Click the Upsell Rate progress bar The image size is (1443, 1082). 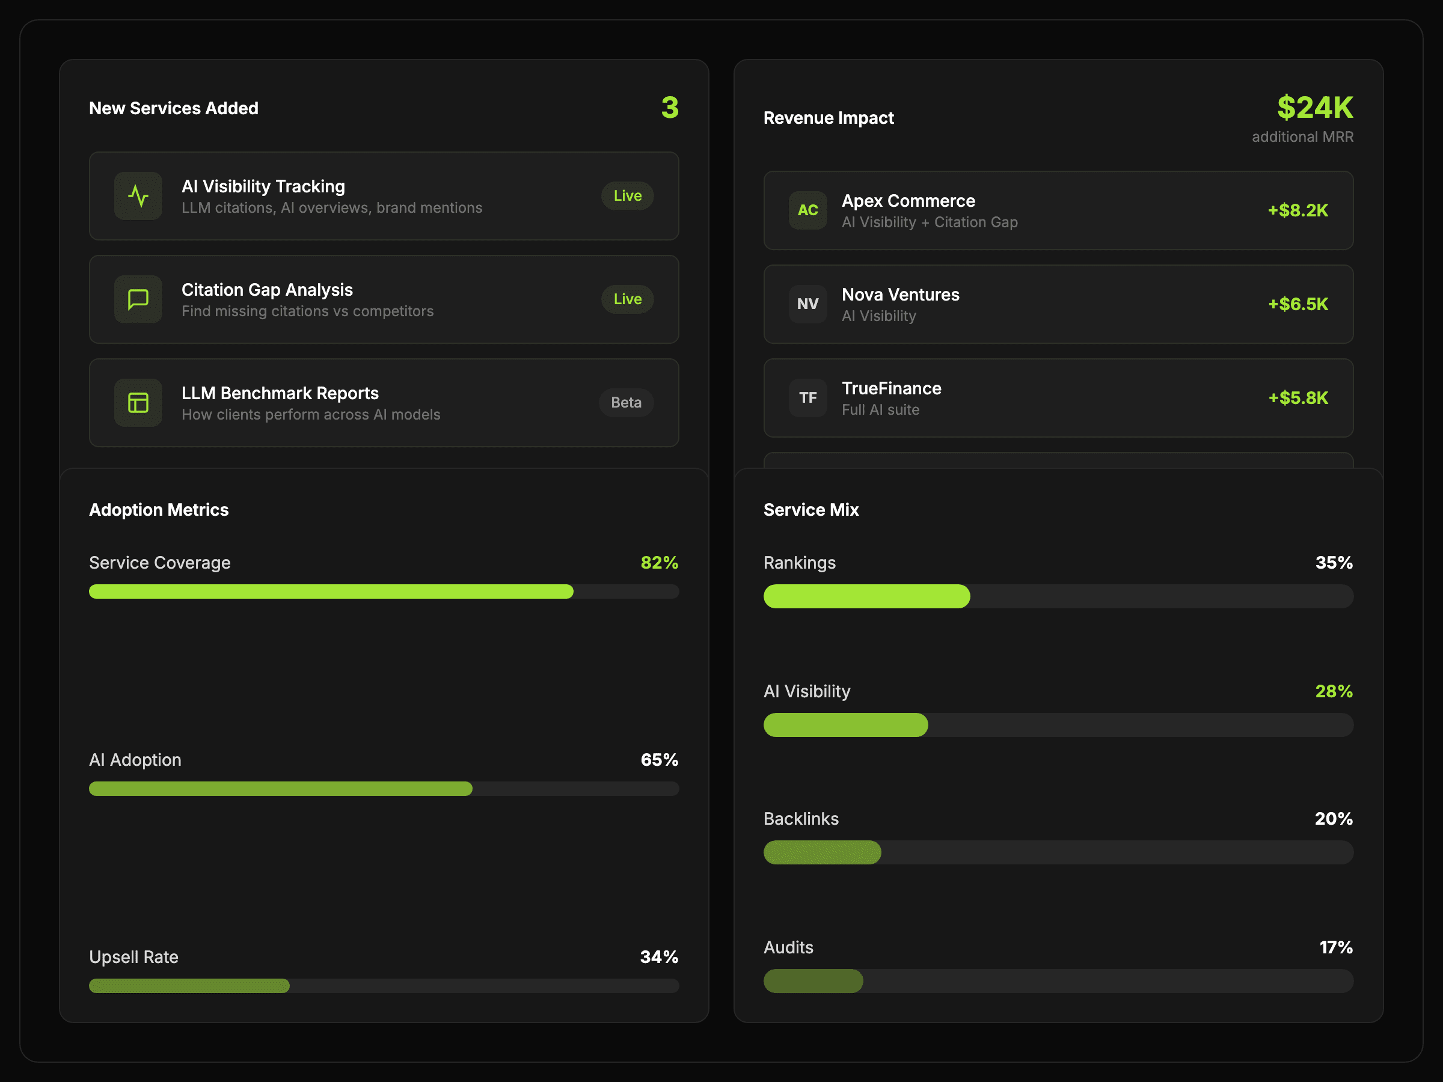click(384, 985)
